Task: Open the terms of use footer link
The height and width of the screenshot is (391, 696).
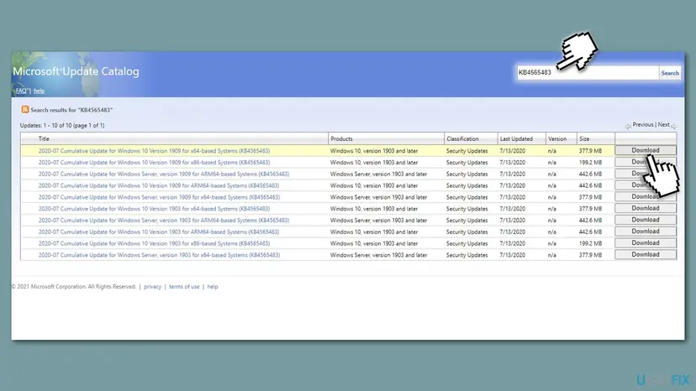Action: 184,287
